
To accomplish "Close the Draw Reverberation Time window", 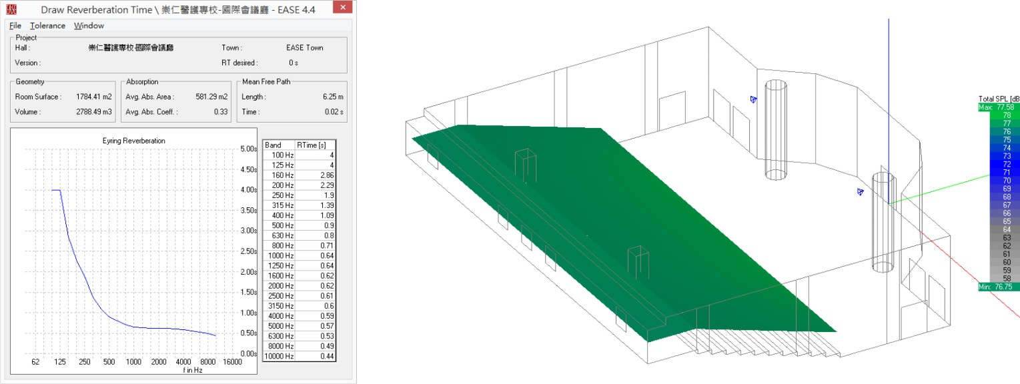I will [342, 8].
